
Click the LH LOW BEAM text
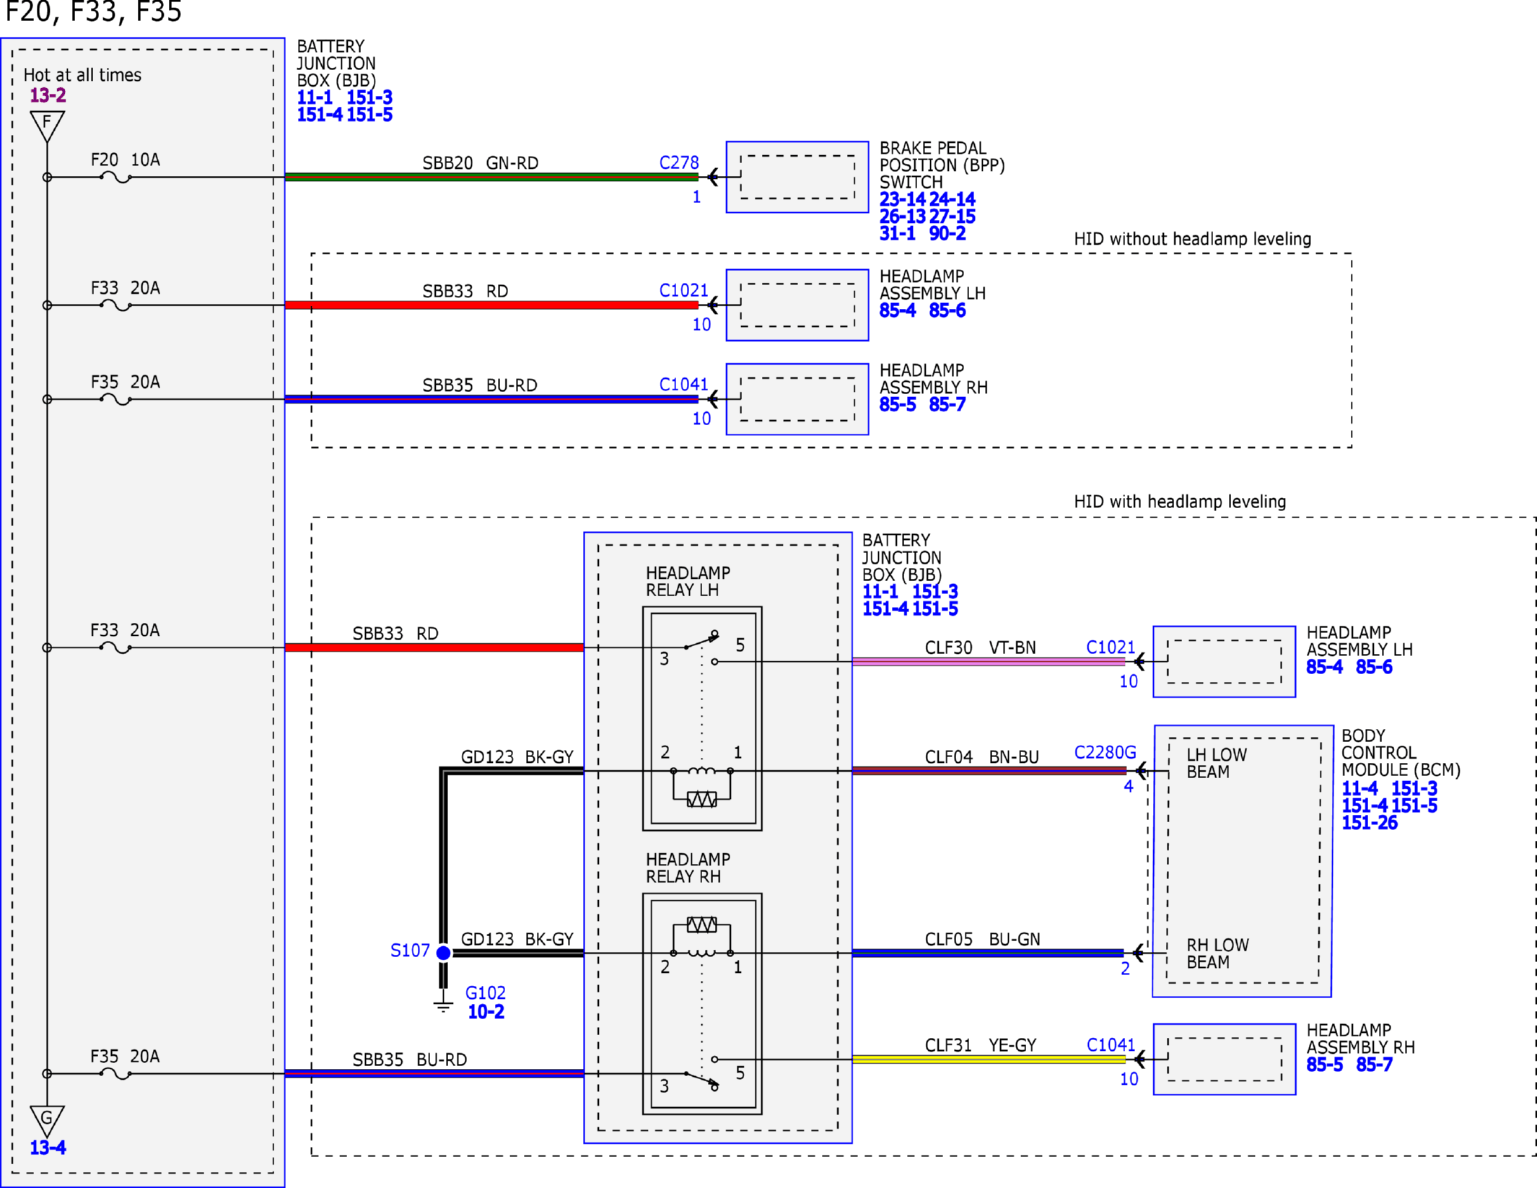pyautogui.click(x=1217, y=764)
